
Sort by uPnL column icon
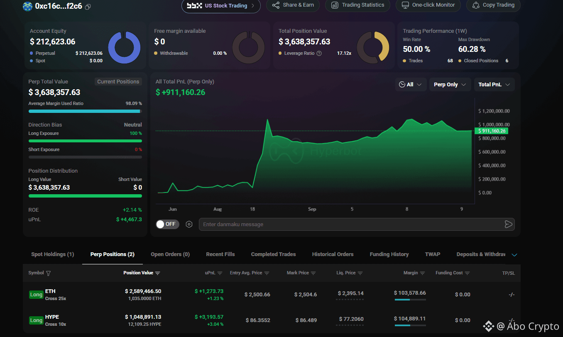(220, 273)
